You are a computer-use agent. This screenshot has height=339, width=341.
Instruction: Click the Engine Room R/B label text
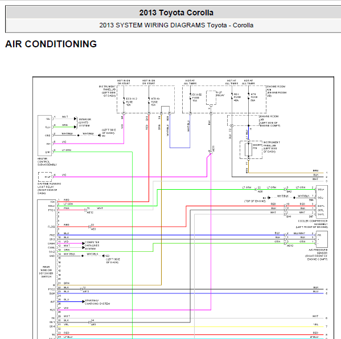coord(277,91)
